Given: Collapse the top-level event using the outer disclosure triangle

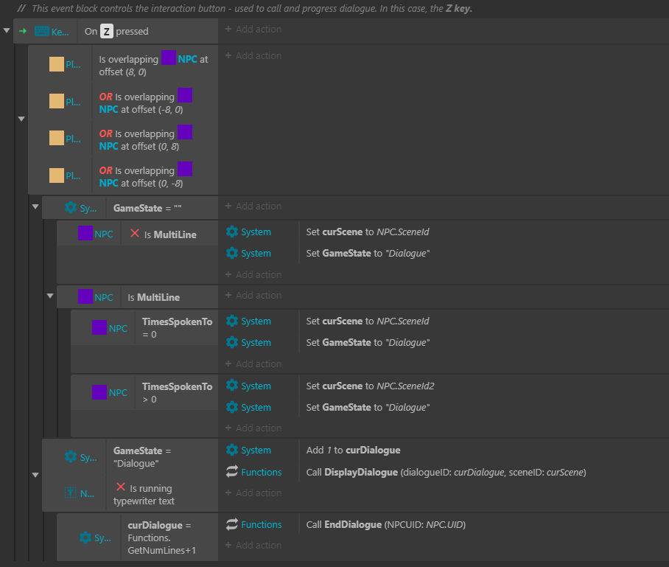Looking at the screenshot, I should coord(7,31).
